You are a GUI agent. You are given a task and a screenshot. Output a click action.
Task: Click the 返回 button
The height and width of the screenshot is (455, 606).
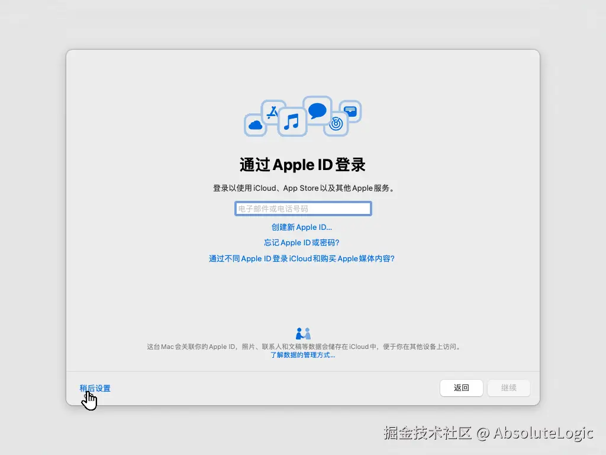(461, 387)
